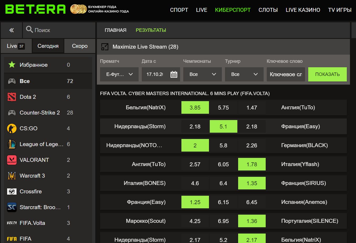Open Warcraft 3 category
Screen dimensions: 356x243
pyautogui.click(x=48, y=176)
